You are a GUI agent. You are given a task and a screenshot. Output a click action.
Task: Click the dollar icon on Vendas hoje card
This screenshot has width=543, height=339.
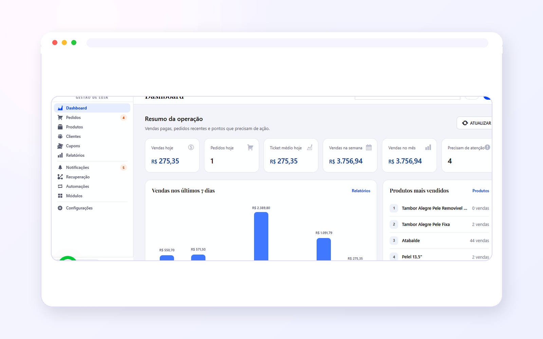coord(191,147)
